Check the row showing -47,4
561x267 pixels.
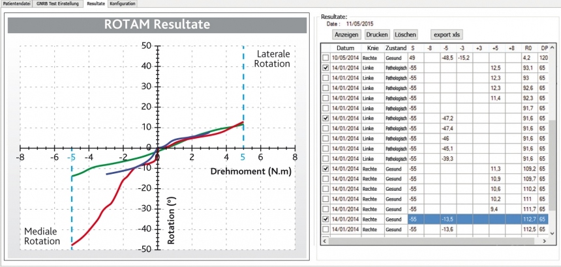(326, 128)
